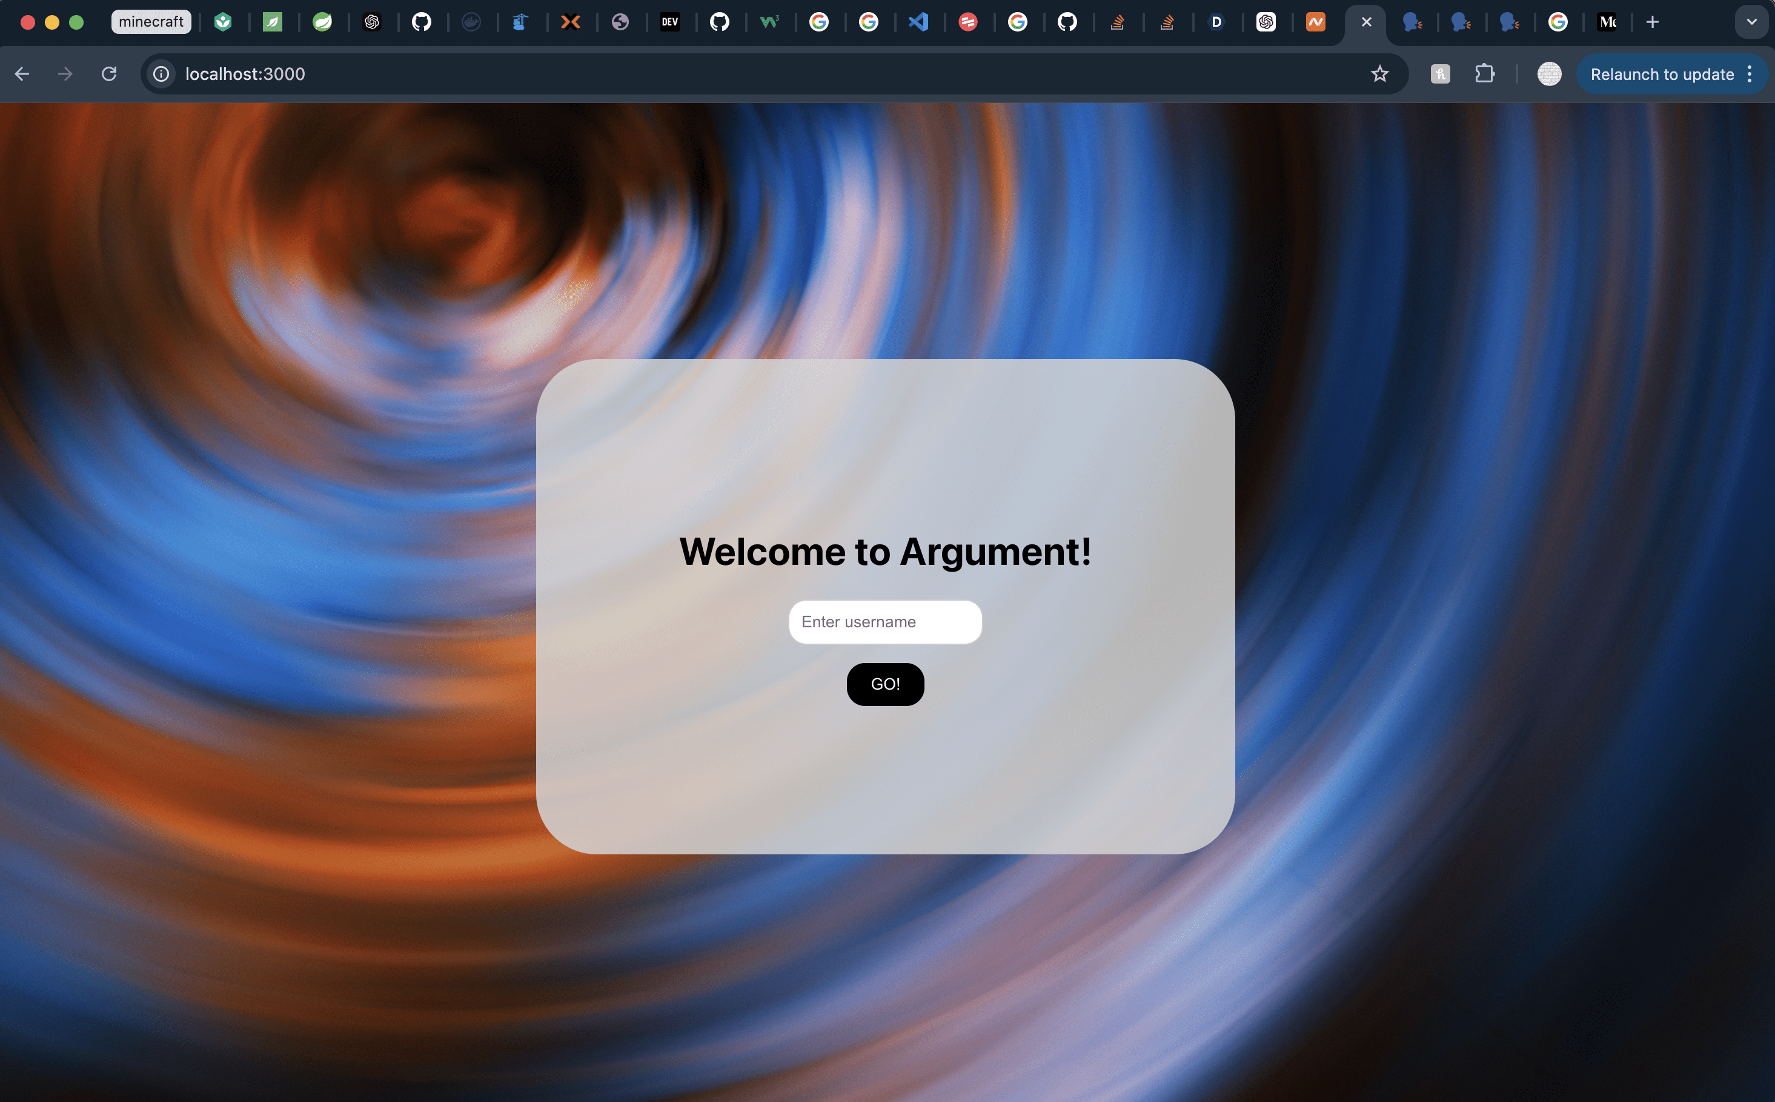Click Relaunch to update button
This screenshot has width=1775, height=1102.
click(x=1661, y=74)
